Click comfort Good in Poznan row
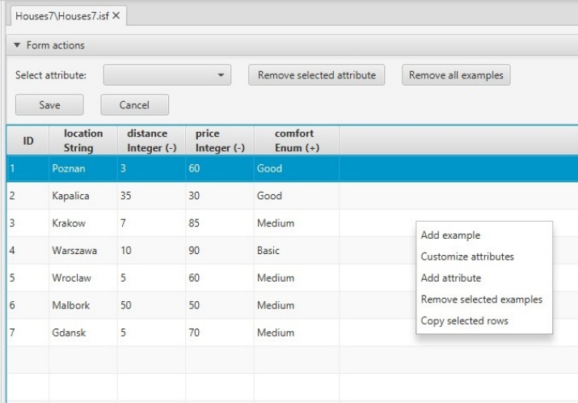Image resolution: width=578 pixels, height=403 pixels. pyautogui.click(x=297, y=168)
